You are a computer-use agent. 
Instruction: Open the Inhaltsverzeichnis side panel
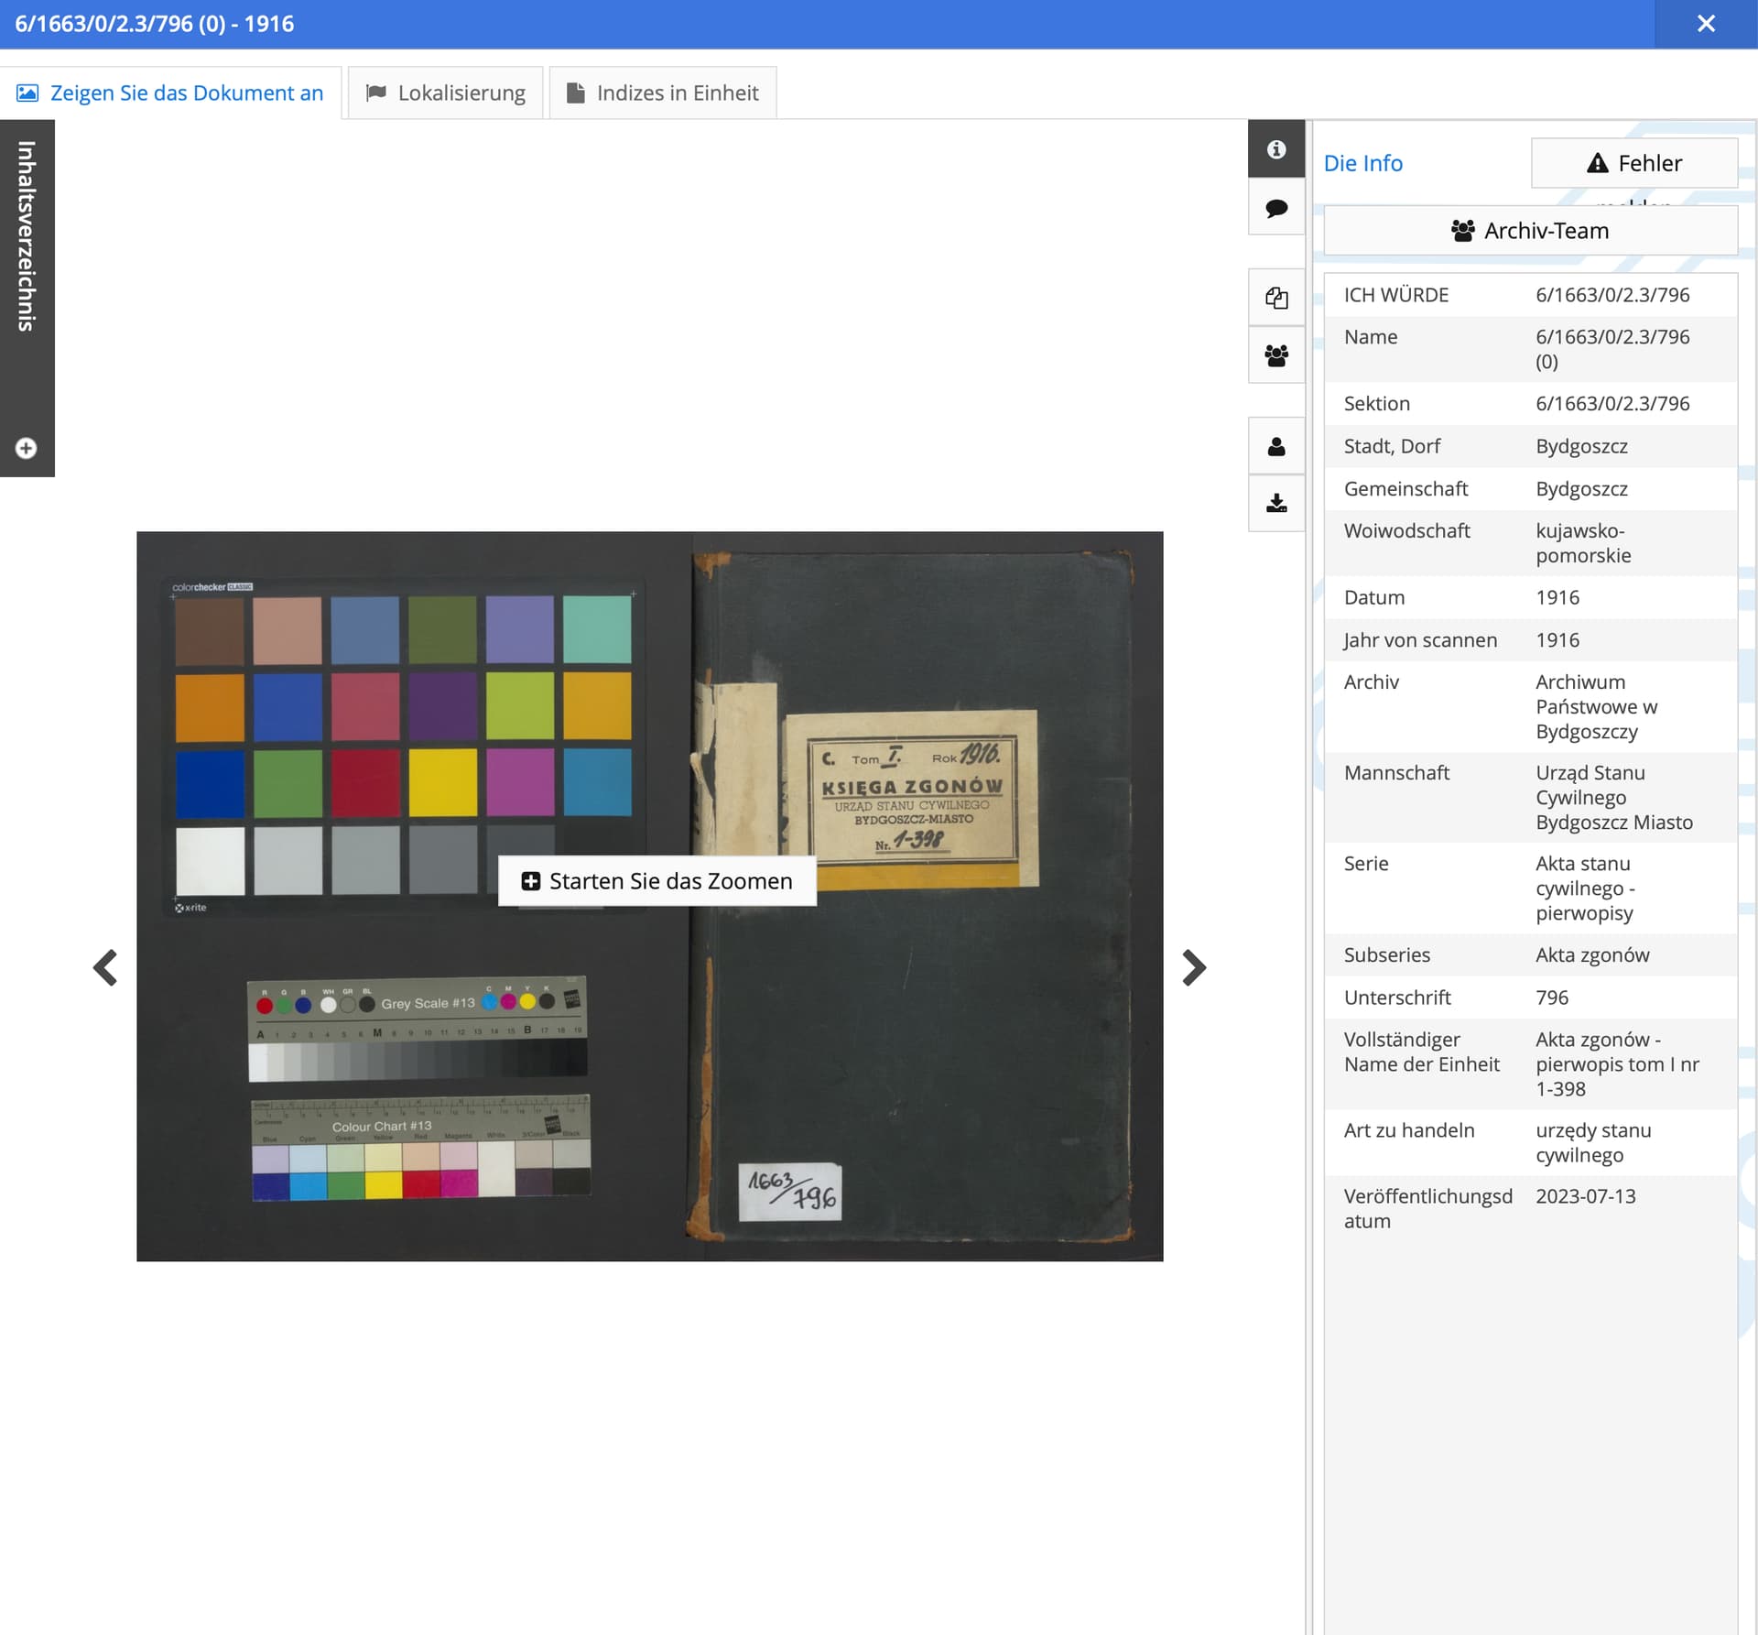click(x=27, y=236)
